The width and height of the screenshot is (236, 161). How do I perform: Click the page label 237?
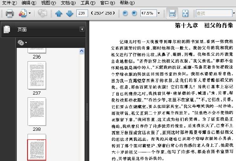pos(37,93)
